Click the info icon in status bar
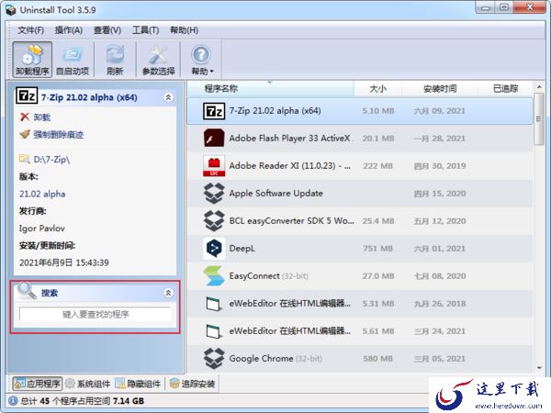Image resolution: width=551 pixels, height=413 pixels. point(13,401)
